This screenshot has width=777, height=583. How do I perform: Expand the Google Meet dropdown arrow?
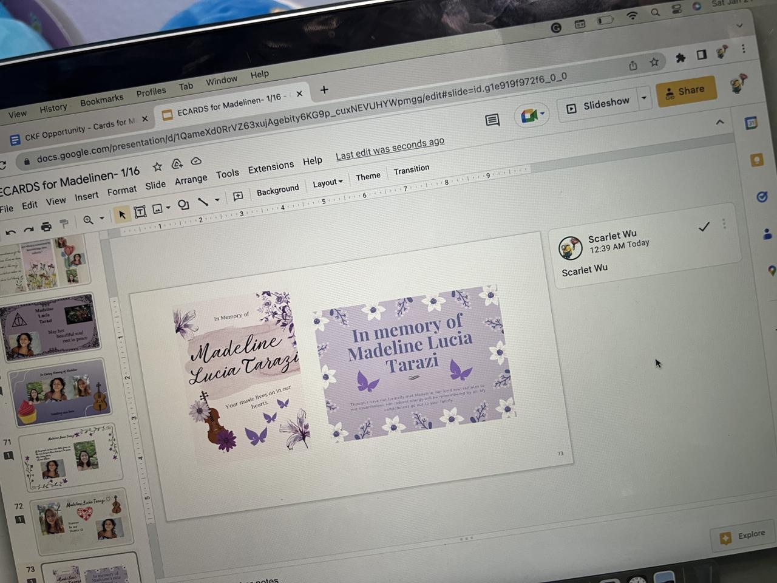(x=542, y=113)
